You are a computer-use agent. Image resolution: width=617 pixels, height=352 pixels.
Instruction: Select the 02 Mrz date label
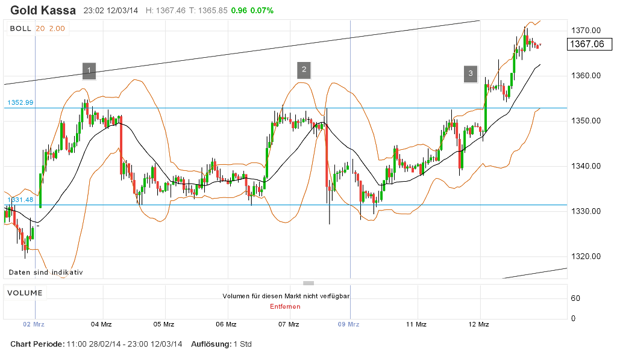(34, 323)
